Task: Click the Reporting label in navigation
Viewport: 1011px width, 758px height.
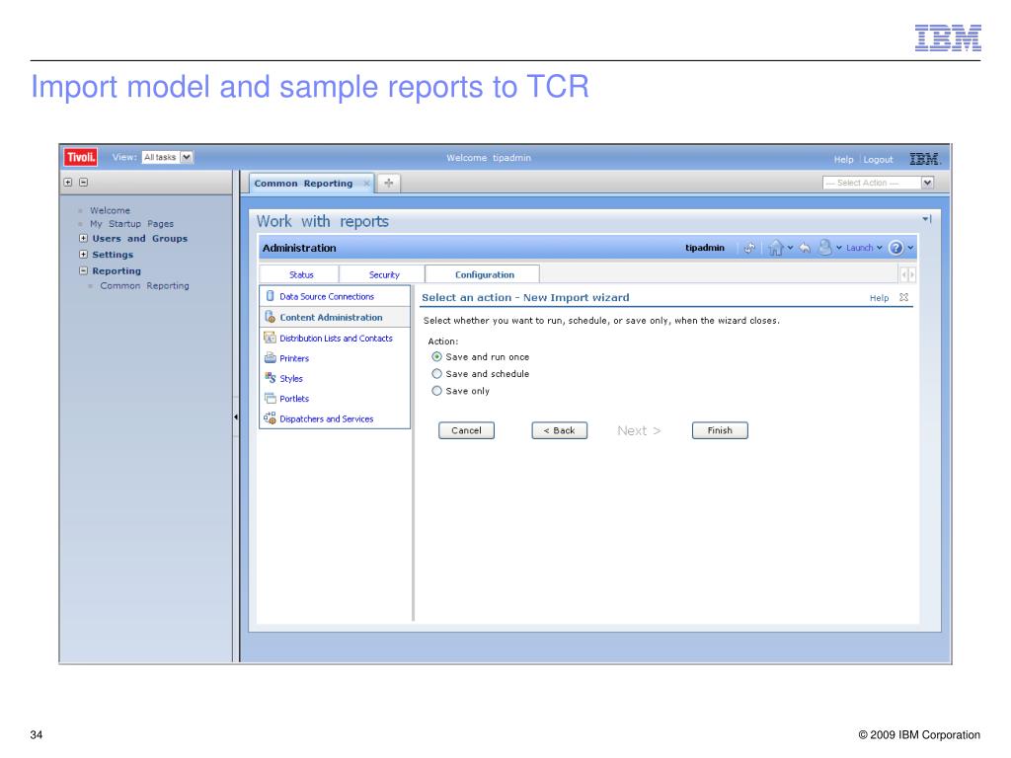Action: click(x=117, y=270)
